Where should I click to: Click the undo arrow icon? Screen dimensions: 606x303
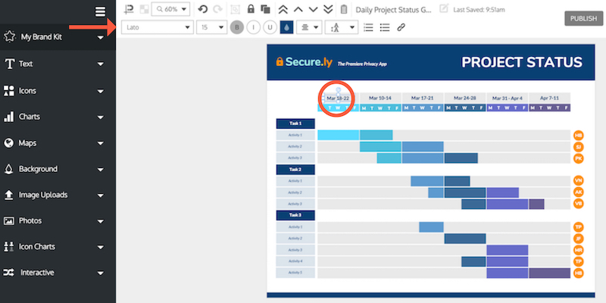point(202,10)
